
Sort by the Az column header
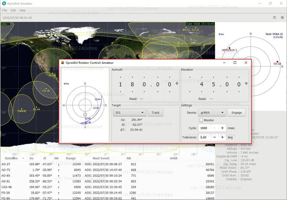coord(32,158)
